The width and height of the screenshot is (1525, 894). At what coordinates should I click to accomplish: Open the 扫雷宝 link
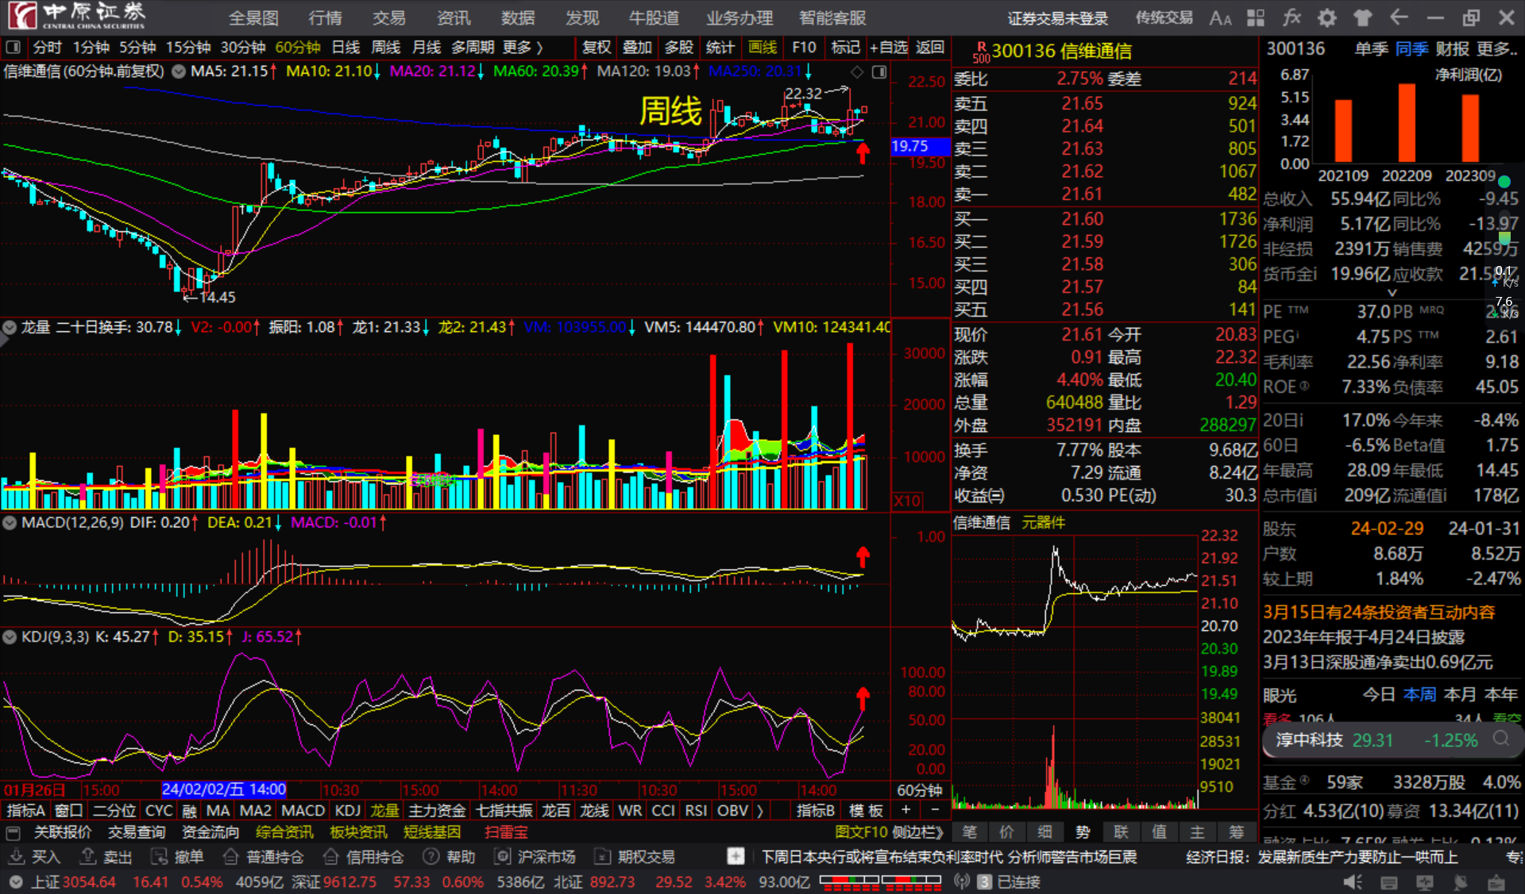point(506,832)
